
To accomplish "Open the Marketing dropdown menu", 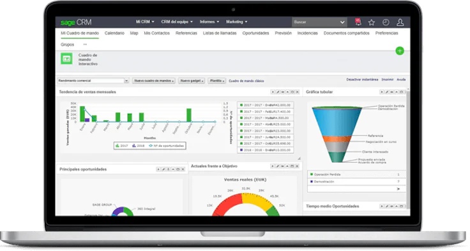I will (237, 22).
